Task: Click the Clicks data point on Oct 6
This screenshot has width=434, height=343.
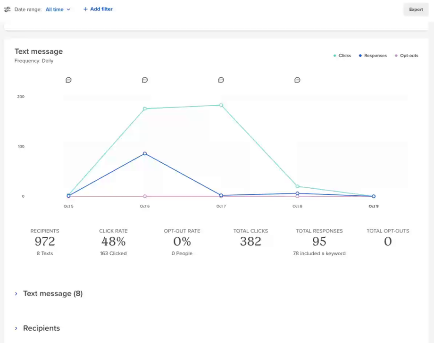Action: [x=145, y=109]
